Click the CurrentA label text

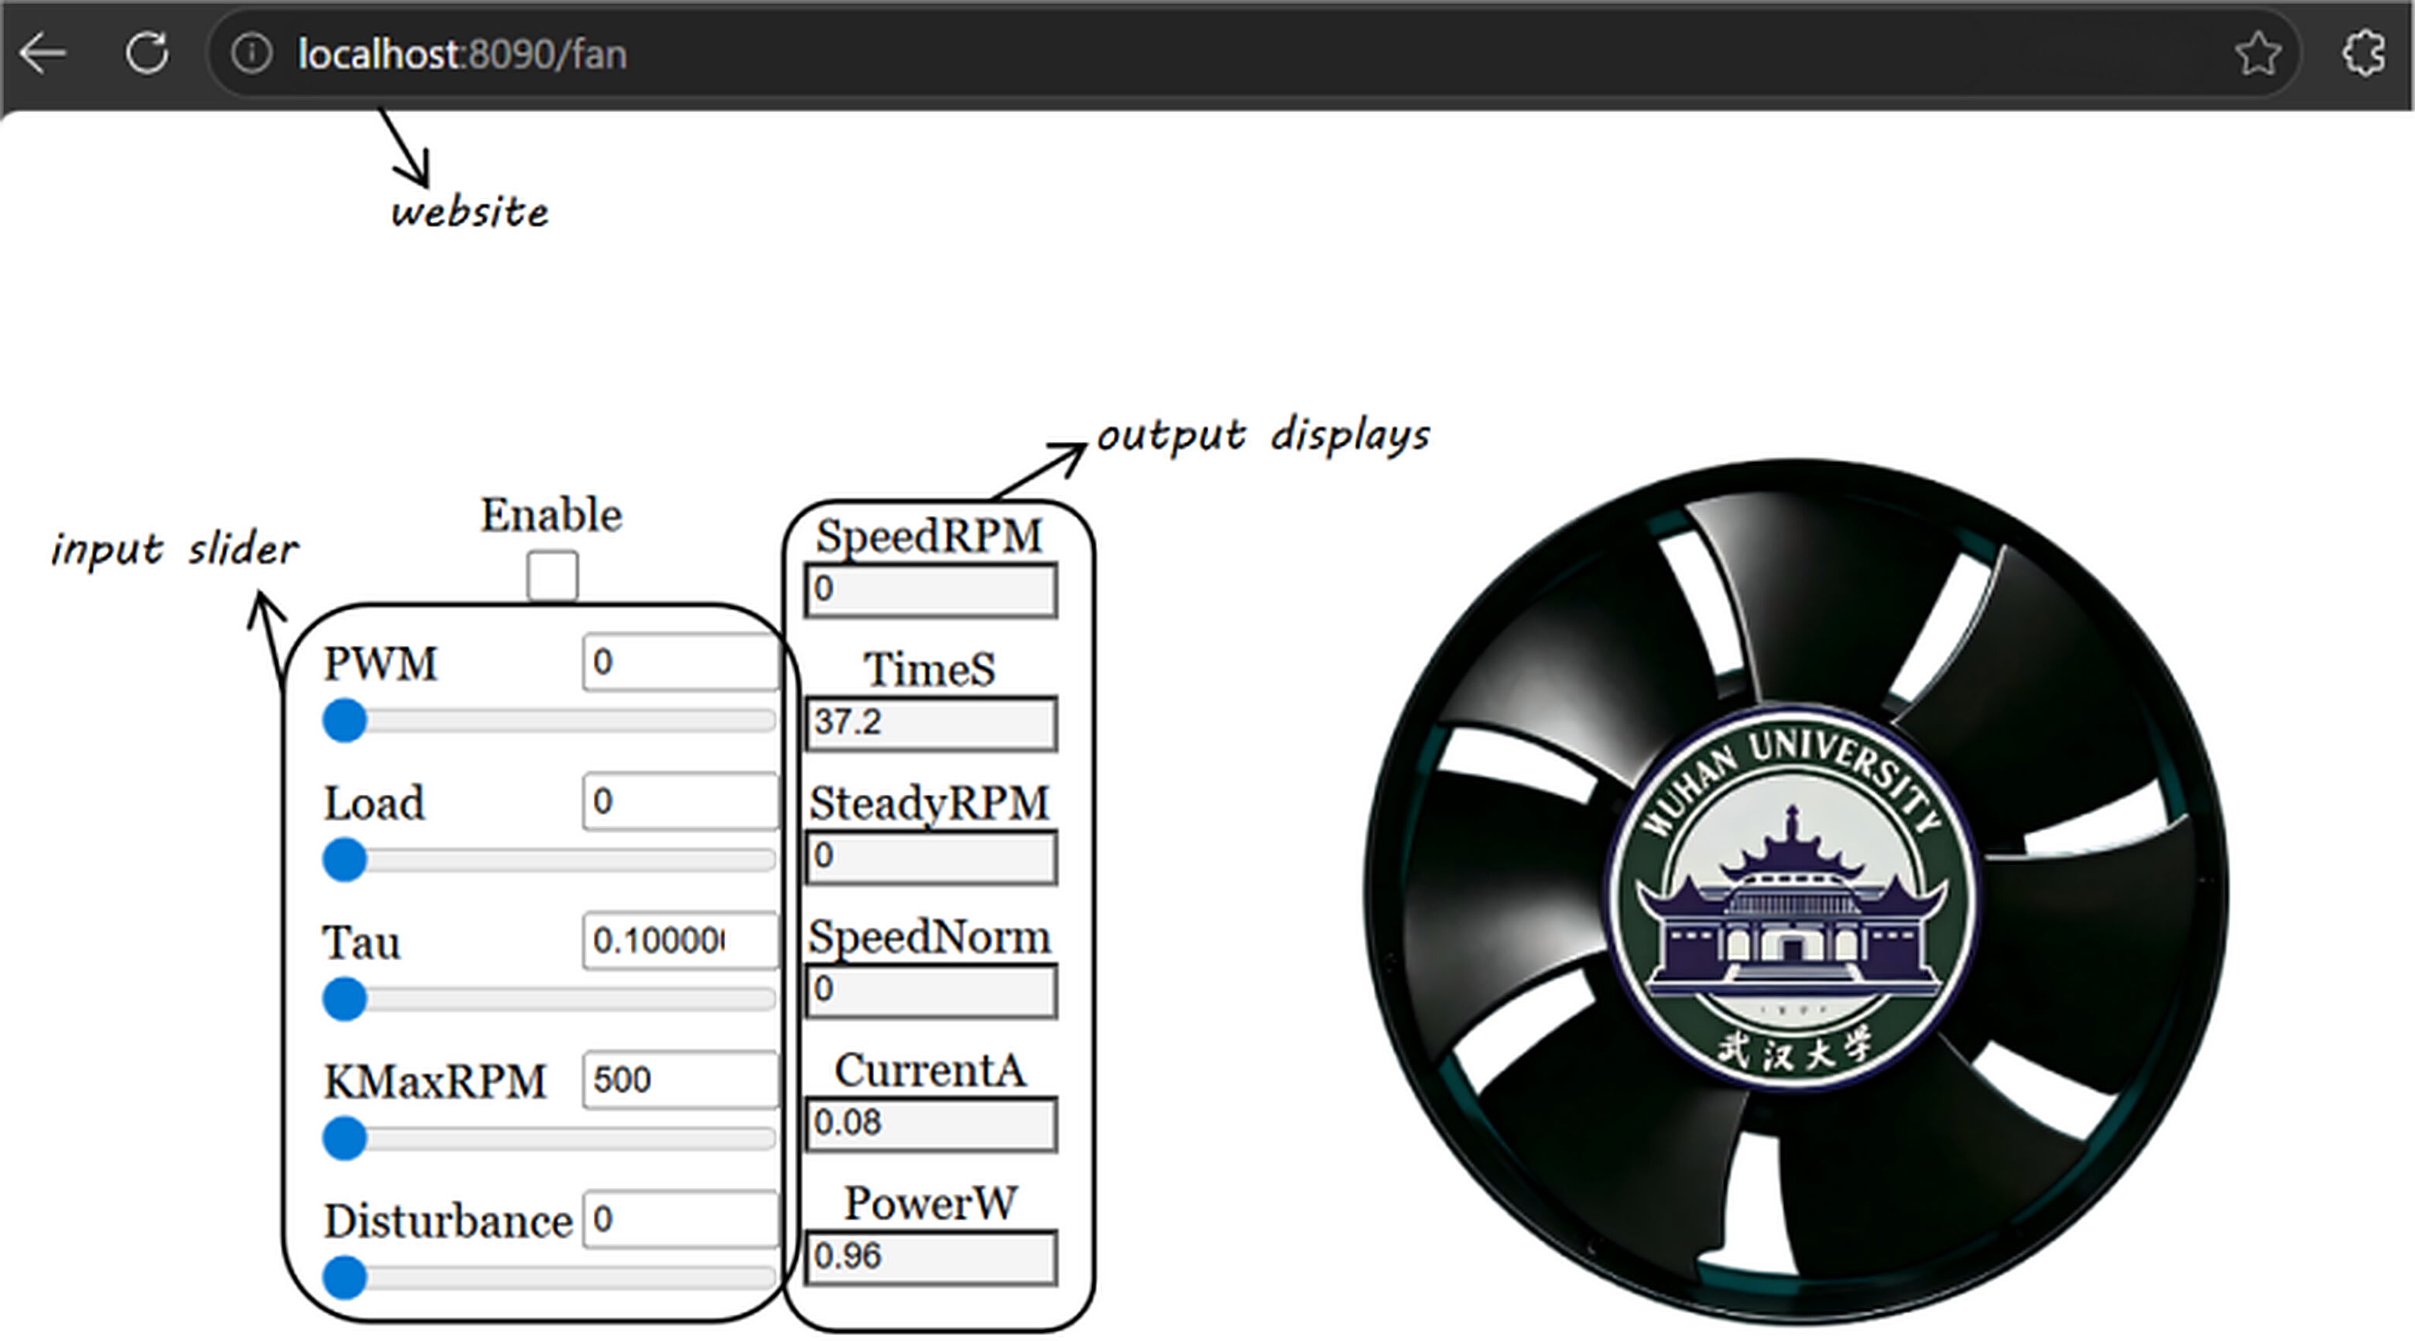click(930, 1070)
